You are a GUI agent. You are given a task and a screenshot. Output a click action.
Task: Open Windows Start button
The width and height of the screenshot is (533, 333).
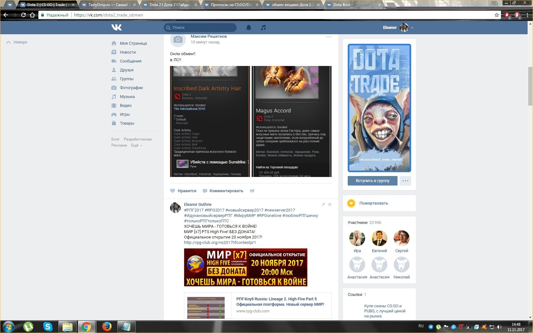click(x=8, y=326)
